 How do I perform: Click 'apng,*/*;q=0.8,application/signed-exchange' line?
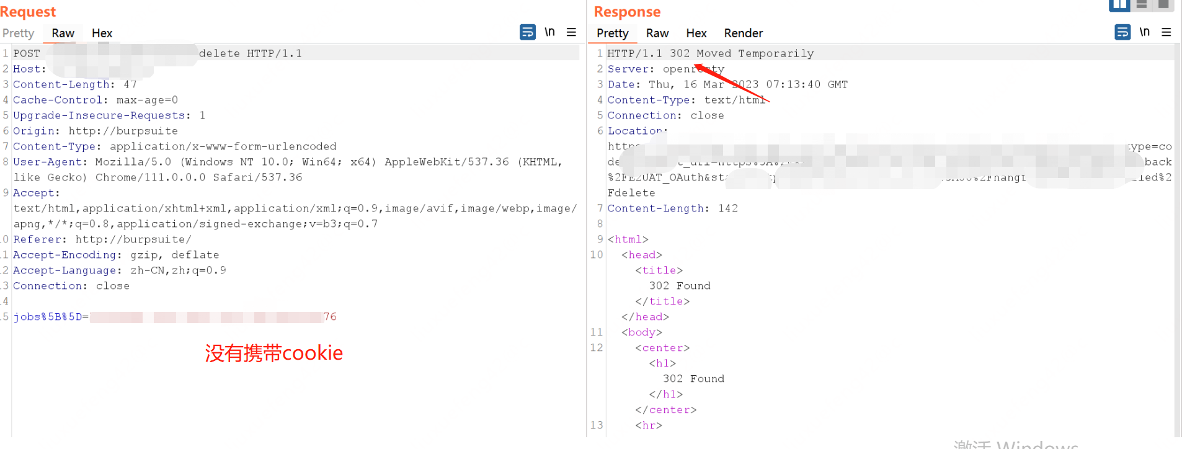pos(195,224)
